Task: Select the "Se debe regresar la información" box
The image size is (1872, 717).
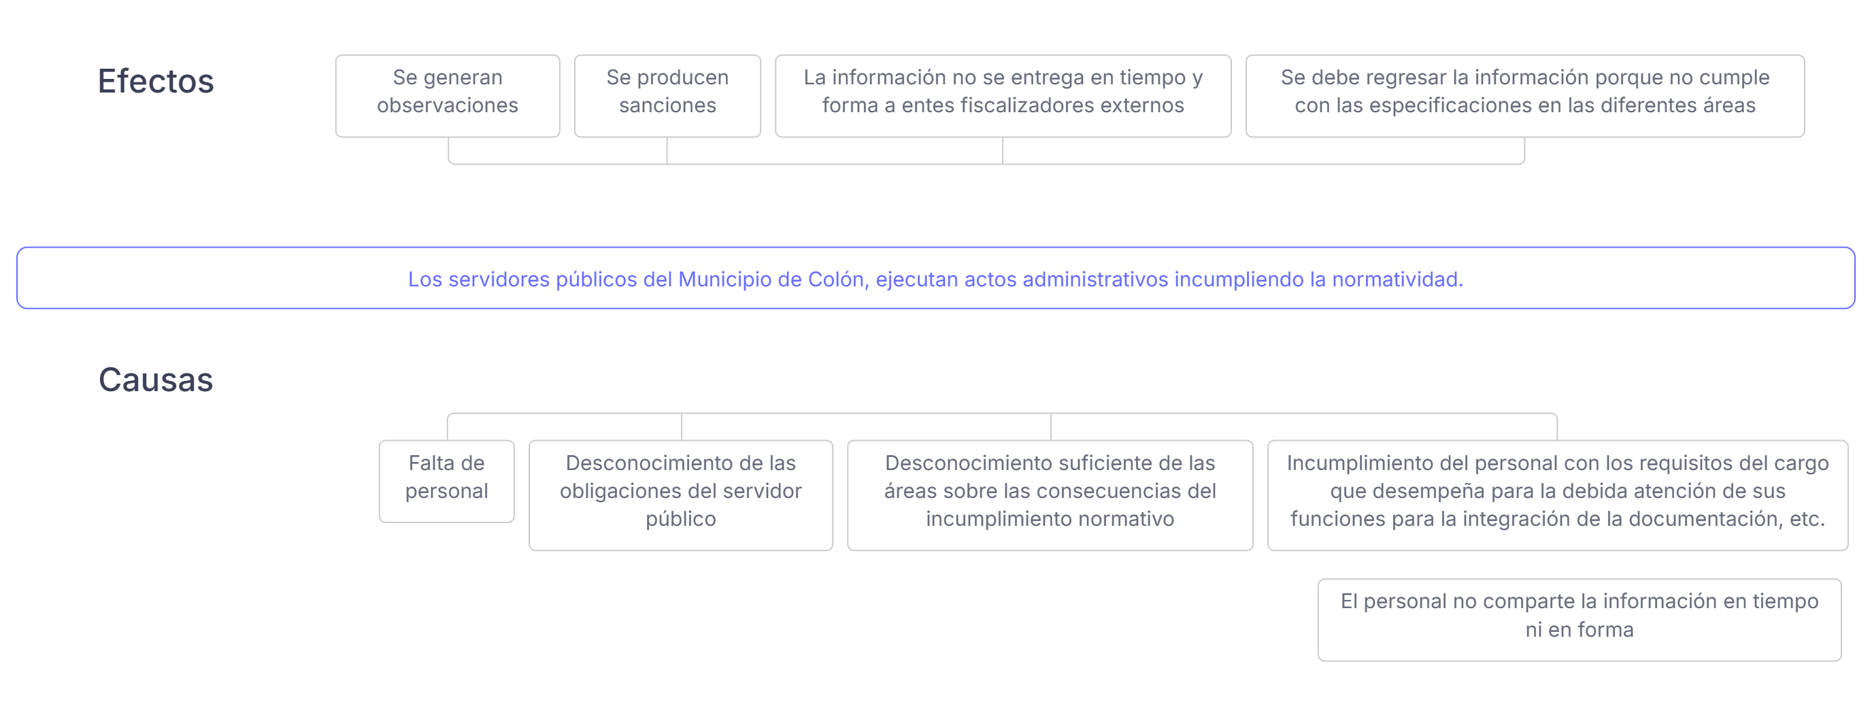Action: click(1524, 95)
